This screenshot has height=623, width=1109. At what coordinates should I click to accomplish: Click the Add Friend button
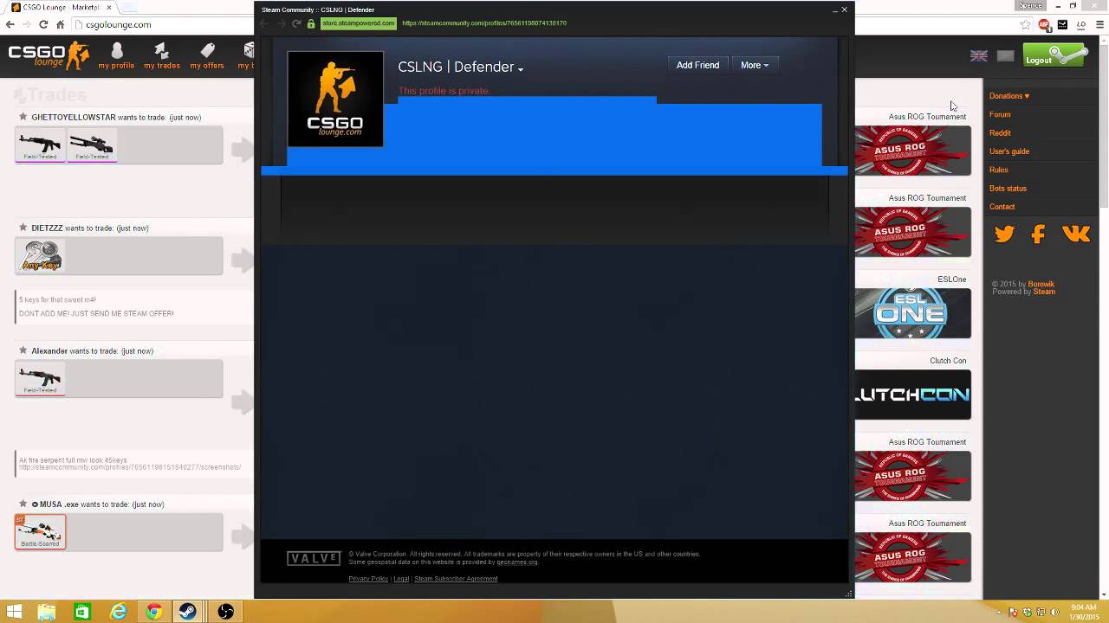click(697, 65)
